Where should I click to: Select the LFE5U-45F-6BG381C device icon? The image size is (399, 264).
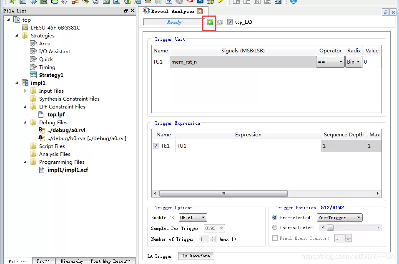25,27
